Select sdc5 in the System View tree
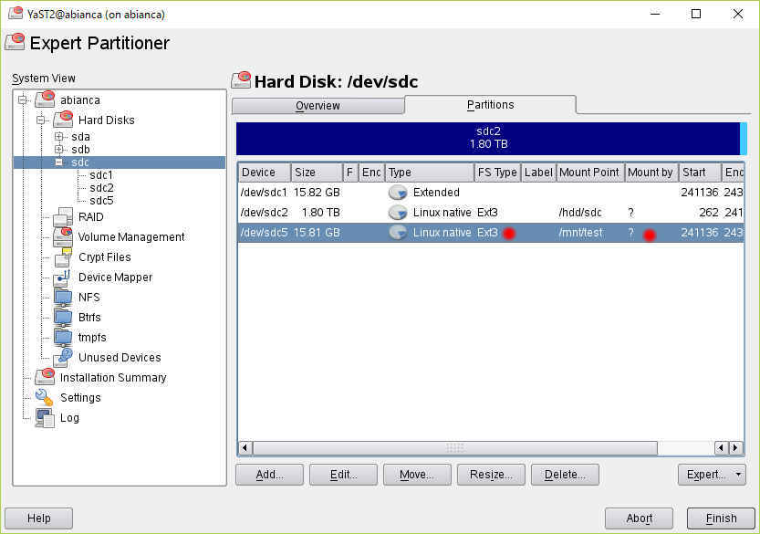The height and width of the screenshot is (534, 760). 101,200
